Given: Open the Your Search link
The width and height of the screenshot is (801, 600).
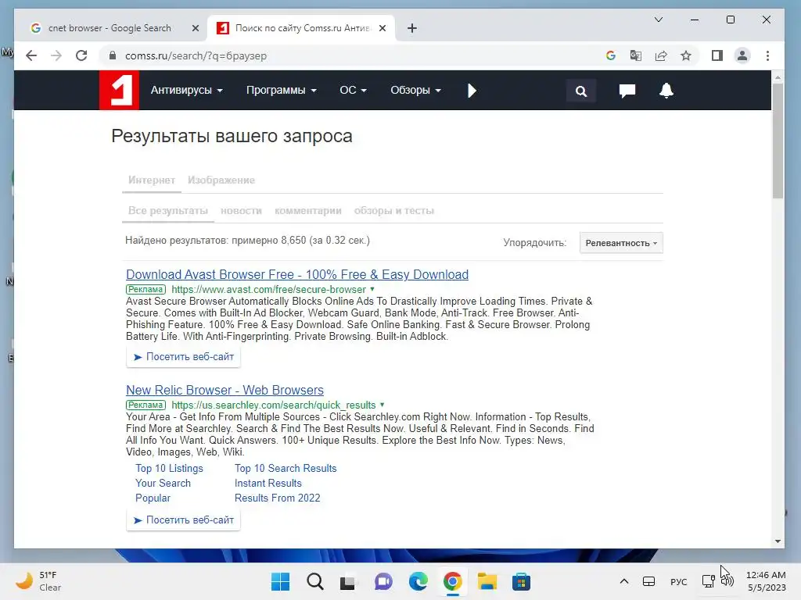Looking at the screenshot, I should [163, 483].
